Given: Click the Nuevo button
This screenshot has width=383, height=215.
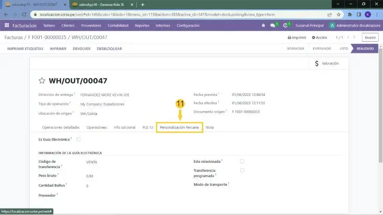Looking at the screenshot, I should tap(369, 38).
